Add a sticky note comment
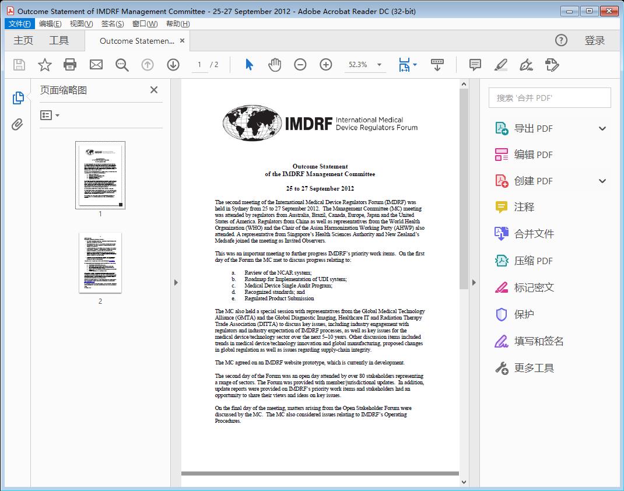Image resolution: width=624 pixels, height=491 pixels. (x=475, y=65)
